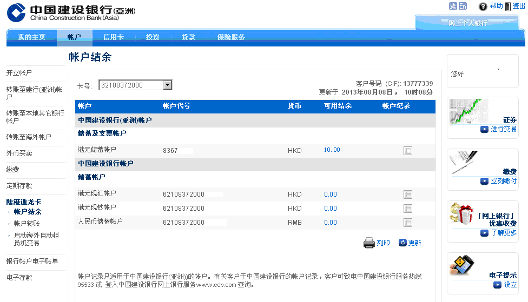Image resolution: width=528 pixels, height=302 pixels.
Task: Open 启动海外自动柜员机交易 sub-item
Action: pyautogui.click(x=36, y=239)
